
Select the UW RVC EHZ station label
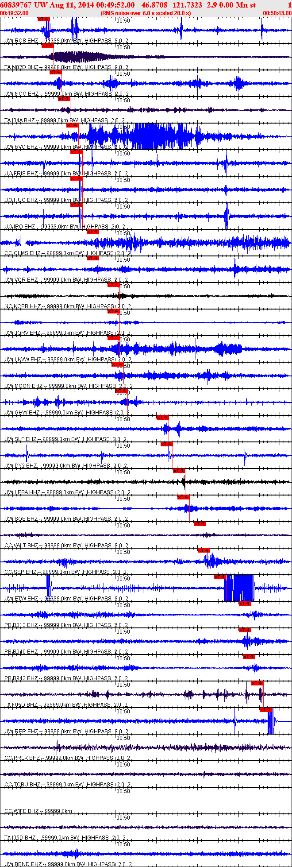click(x=22, y=147)
